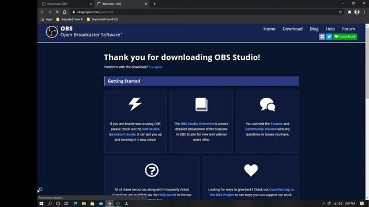Open Contributing to the OBS Project link
This screenshot has width=369, height=207.
click(x=251, y=192)
